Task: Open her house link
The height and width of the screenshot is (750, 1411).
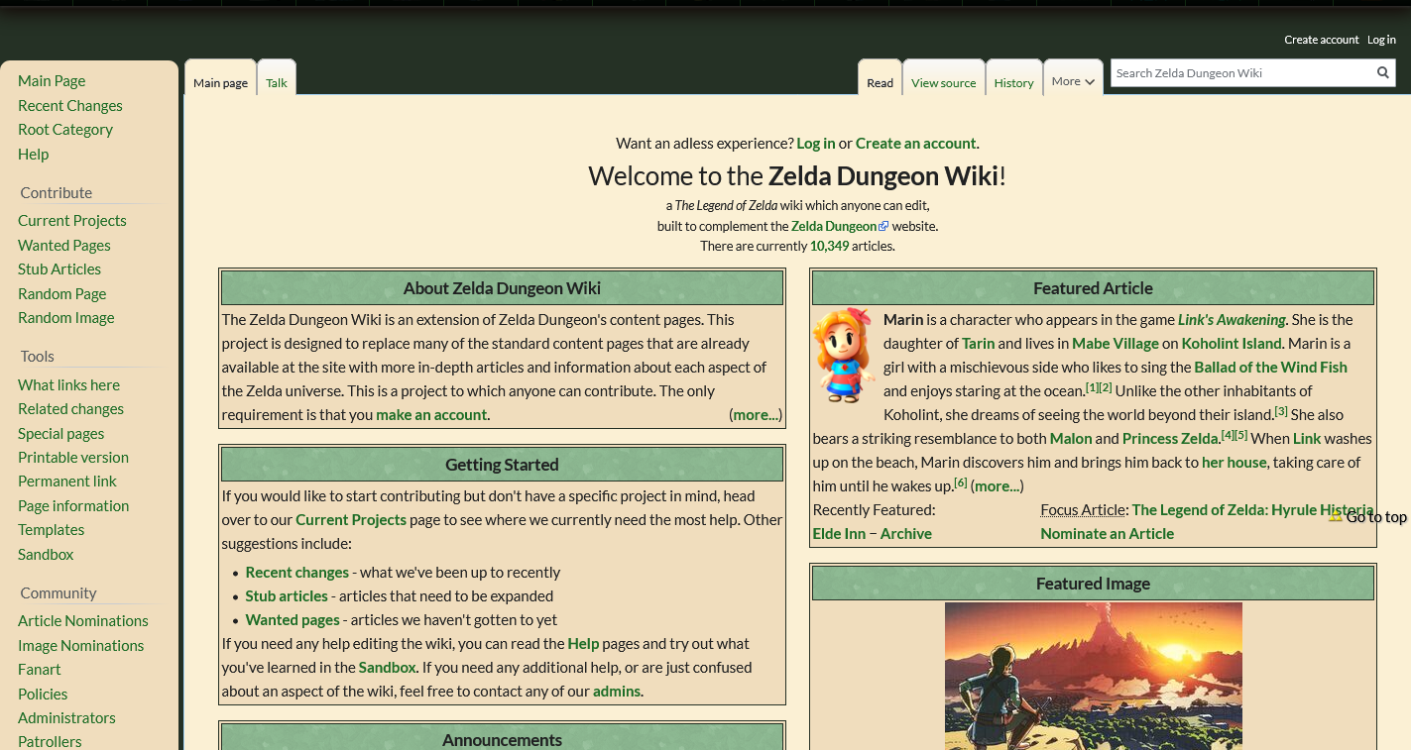Action: [1235, 462]
